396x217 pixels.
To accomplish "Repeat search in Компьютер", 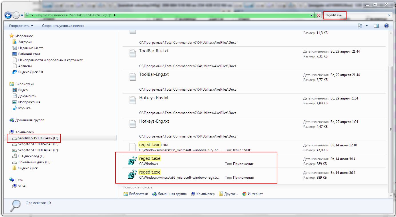I will tap(202, 194).
